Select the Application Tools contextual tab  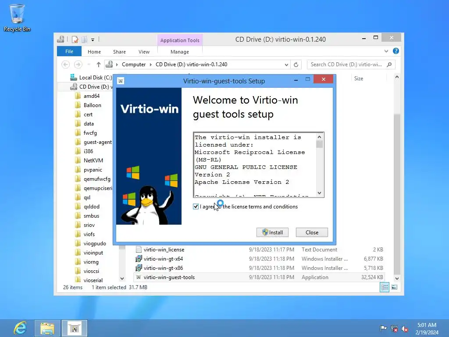[180, 40]
